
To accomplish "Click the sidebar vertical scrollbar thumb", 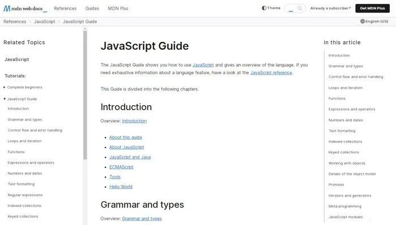I will coord(85,95).
